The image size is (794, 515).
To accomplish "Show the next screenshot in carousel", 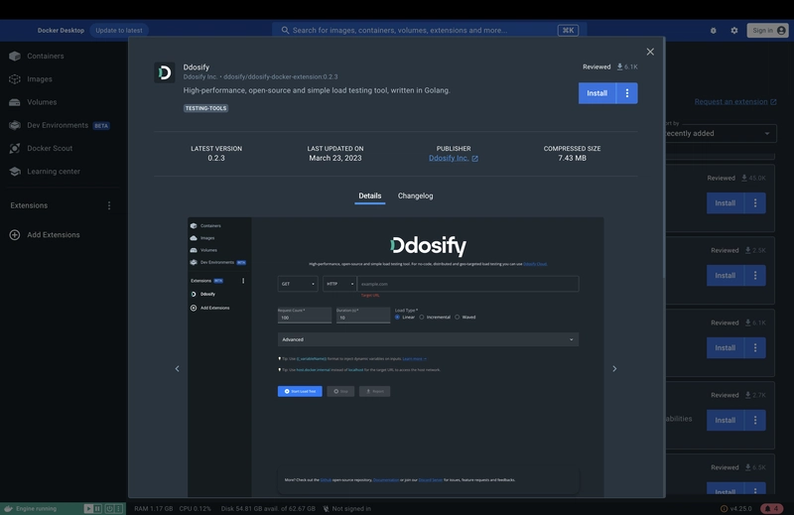I will click(x=614, y=369).
